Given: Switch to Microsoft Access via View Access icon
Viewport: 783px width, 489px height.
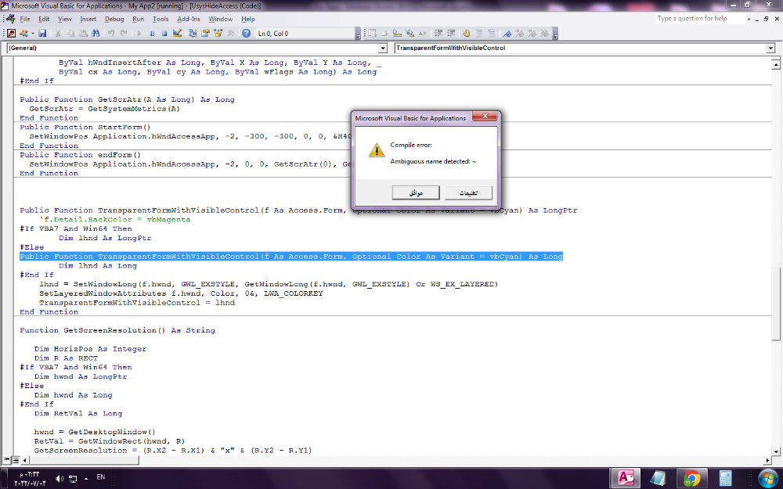Looking at the screenshot, I should pos(11,34).
